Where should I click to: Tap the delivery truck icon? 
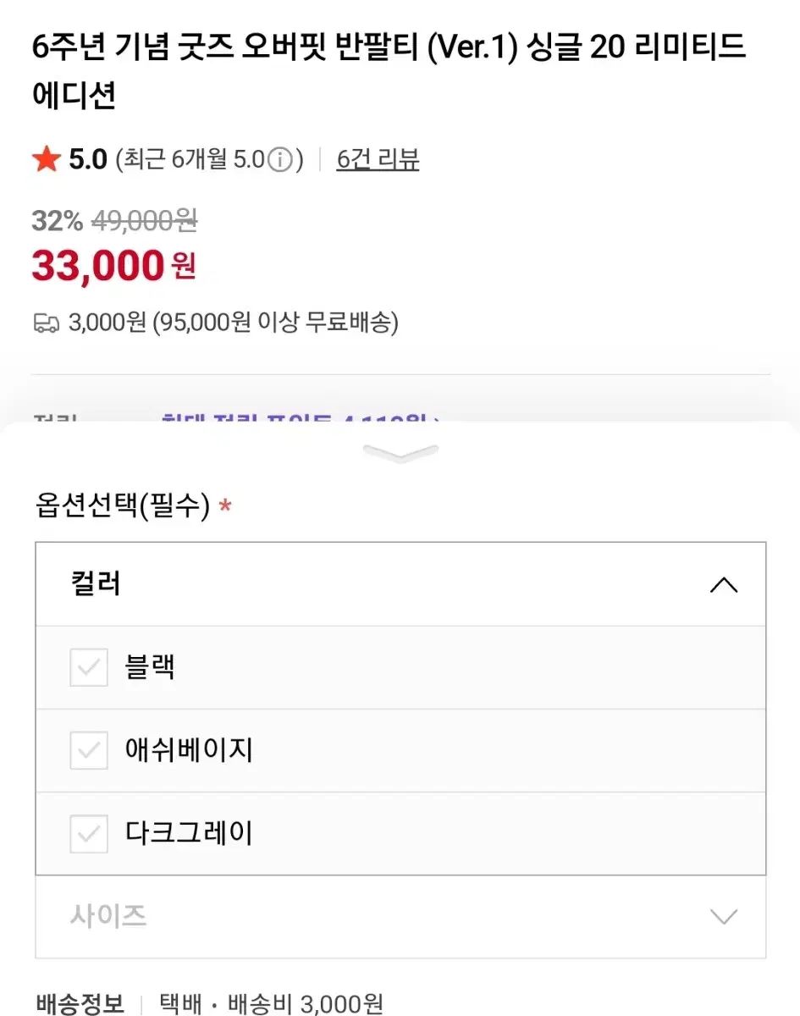[46, 323]
